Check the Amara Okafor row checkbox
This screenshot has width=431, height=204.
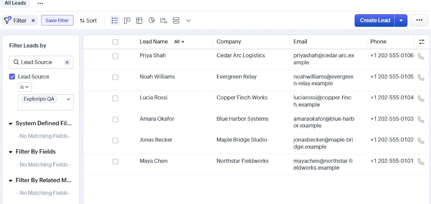click(x=116, y=119)
